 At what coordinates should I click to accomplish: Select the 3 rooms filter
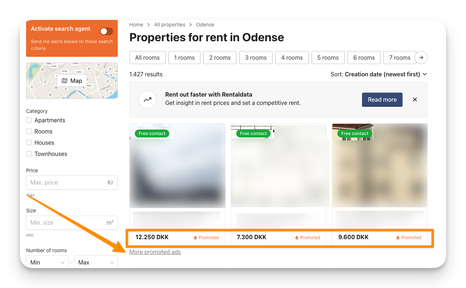(256, 58)
